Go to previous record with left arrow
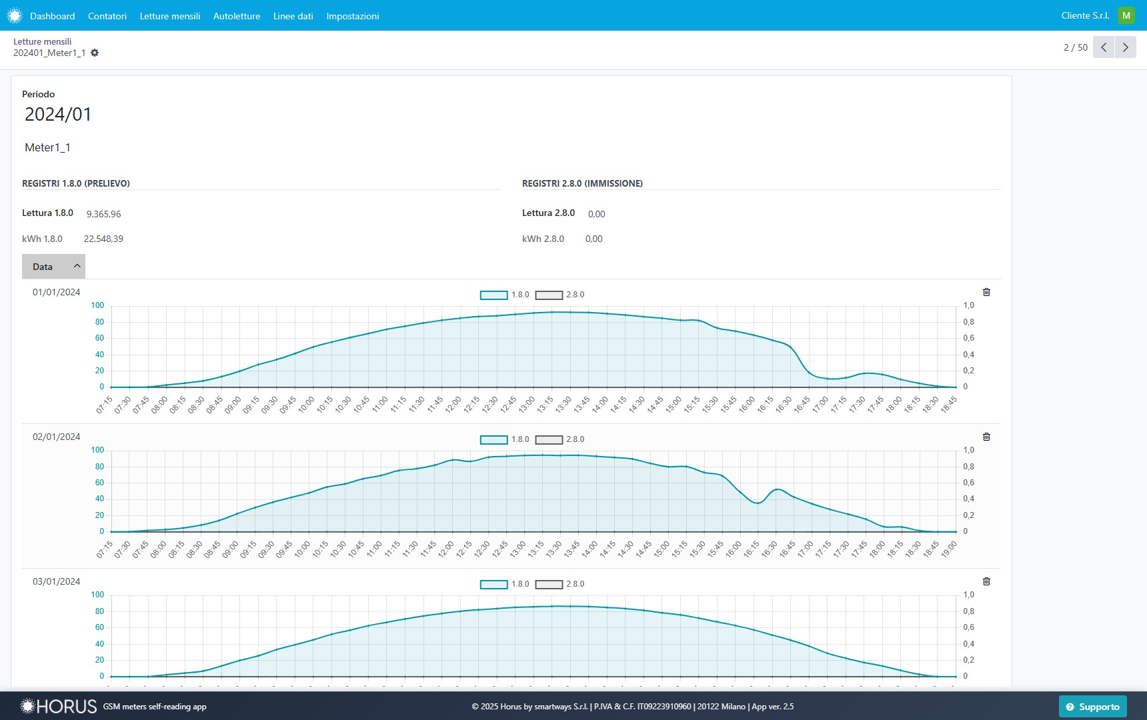This screenshot has width=1147, height=720. point(1104,47)
